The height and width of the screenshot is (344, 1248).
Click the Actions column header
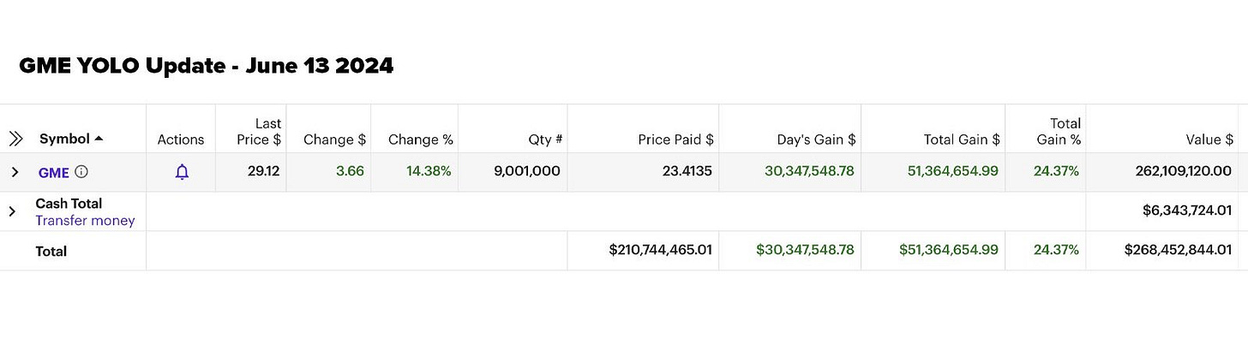pyautogui.click(x=181, y=139)
